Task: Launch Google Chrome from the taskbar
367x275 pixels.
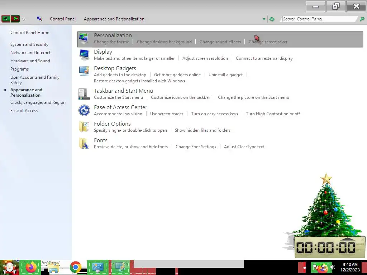Action: pyautogui.click(x=75, y=267)
